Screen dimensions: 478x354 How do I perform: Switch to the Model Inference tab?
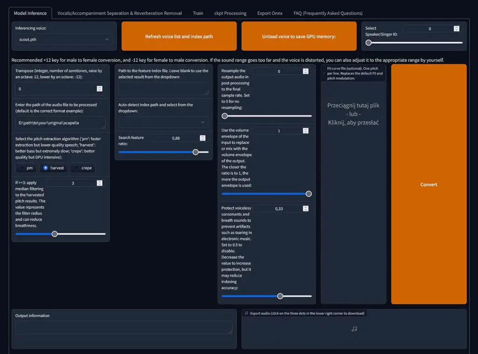click(x=30, y=13)
